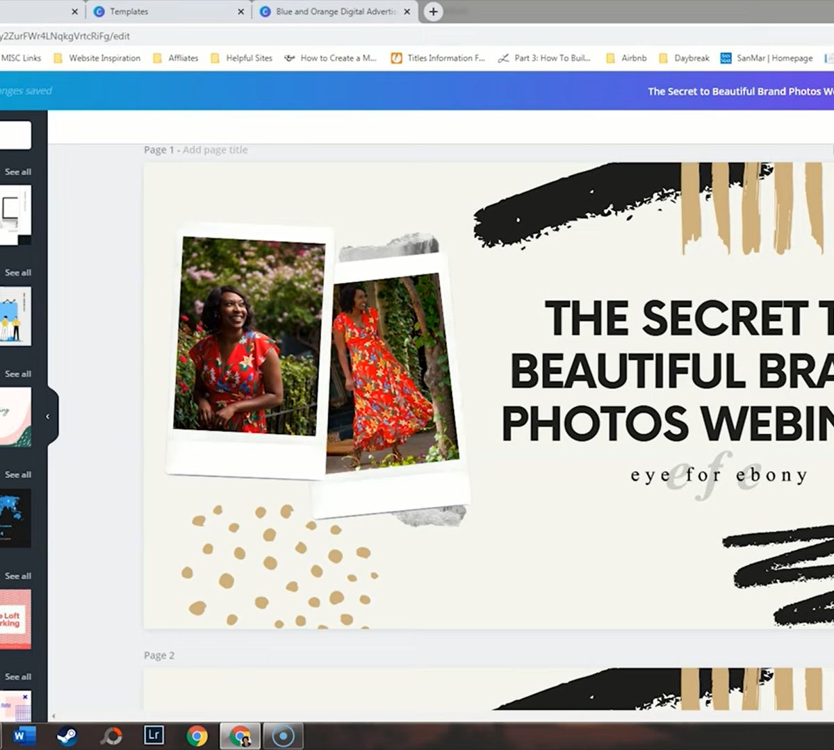Open the orange-gray swirl app in taskbar

[111, 735]
